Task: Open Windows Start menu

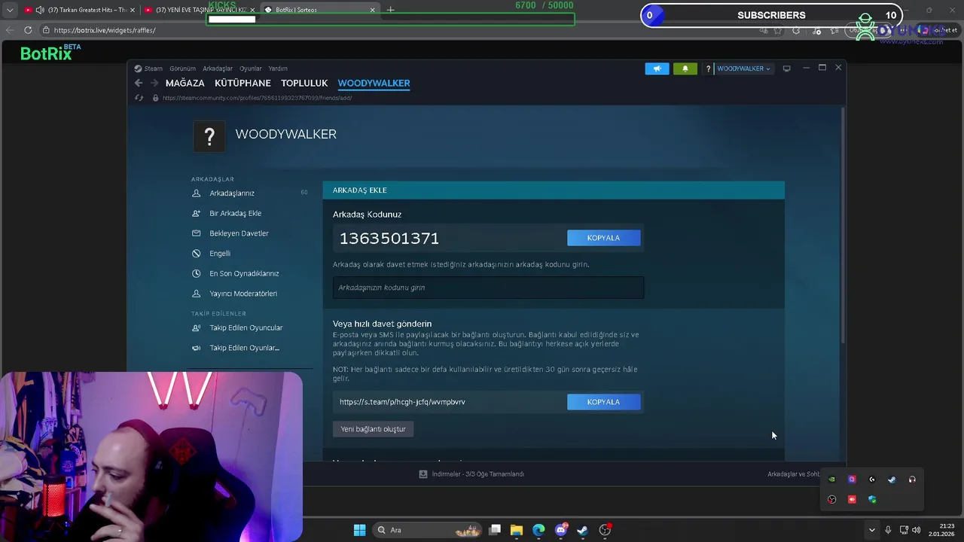Action: (359, 530)
